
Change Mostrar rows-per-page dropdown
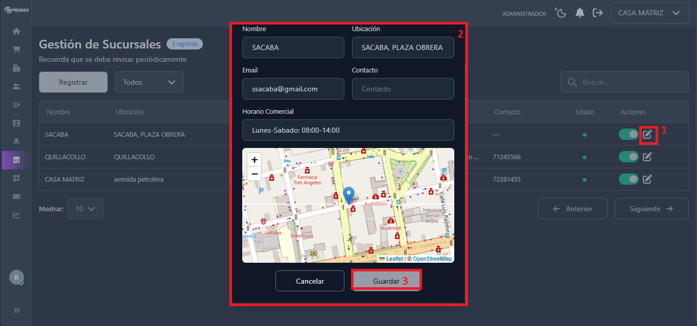pos(85,209)
